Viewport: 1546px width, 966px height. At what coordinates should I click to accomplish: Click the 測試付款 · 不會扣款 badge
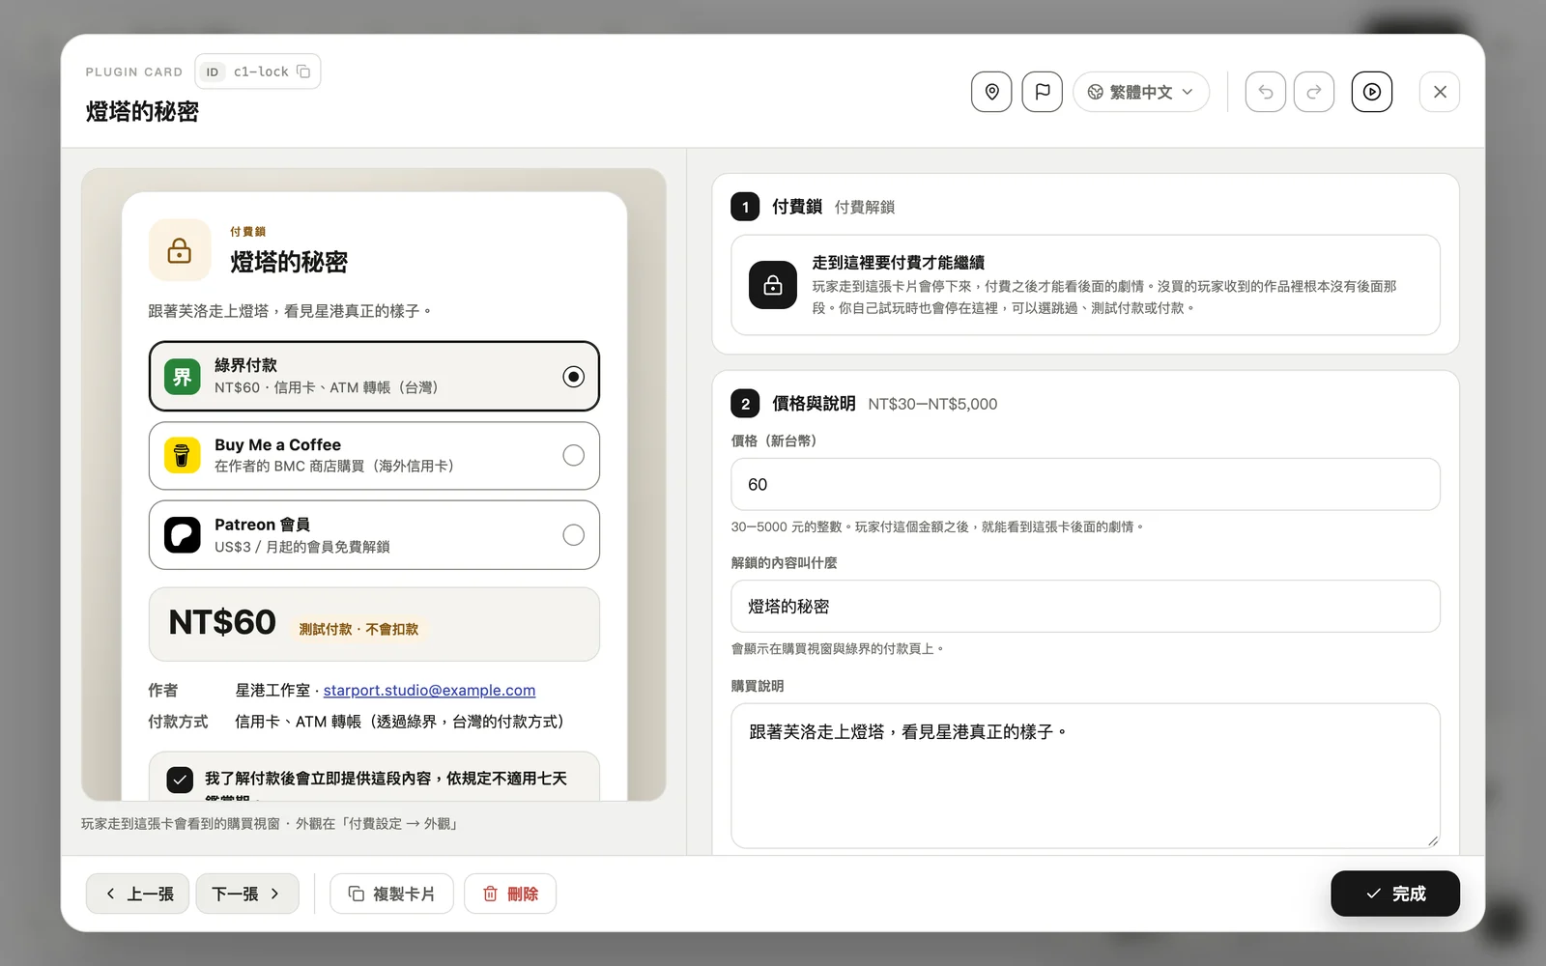point(358,629)
